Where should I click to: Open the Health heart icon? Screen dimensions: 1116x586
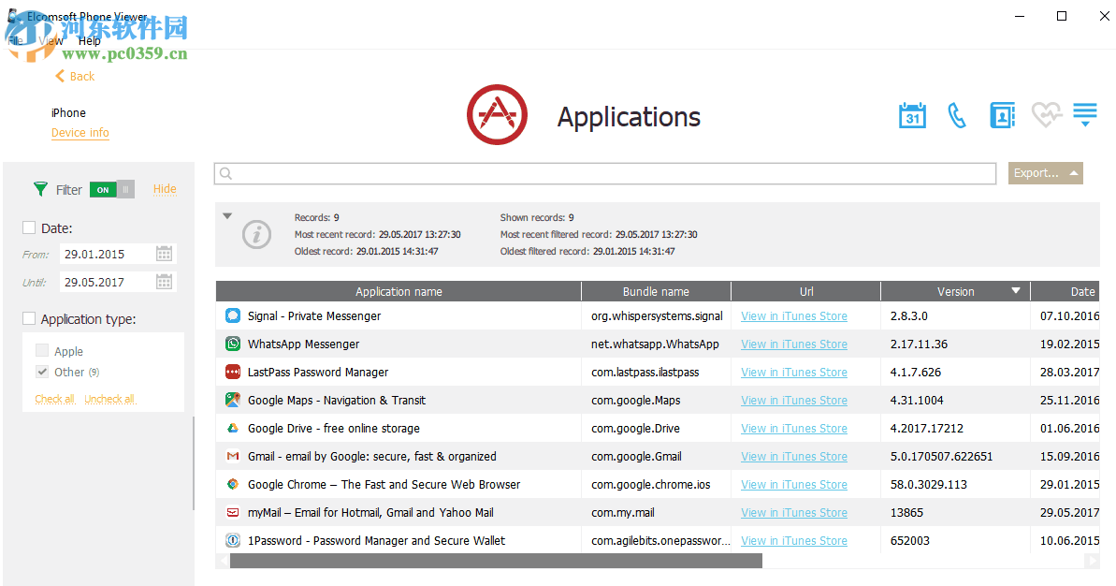coord(1046,115)
